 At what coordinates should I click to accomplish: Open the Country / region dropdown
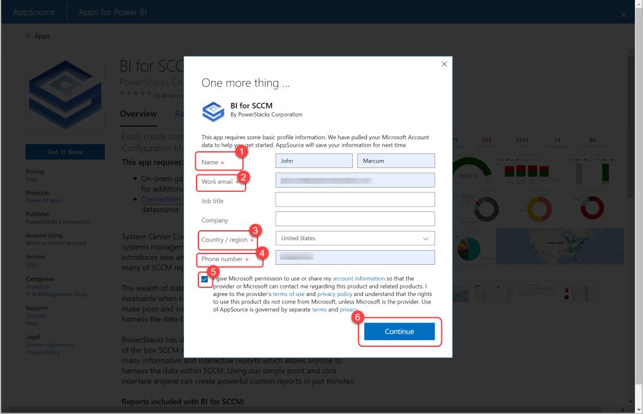(355, 238)
